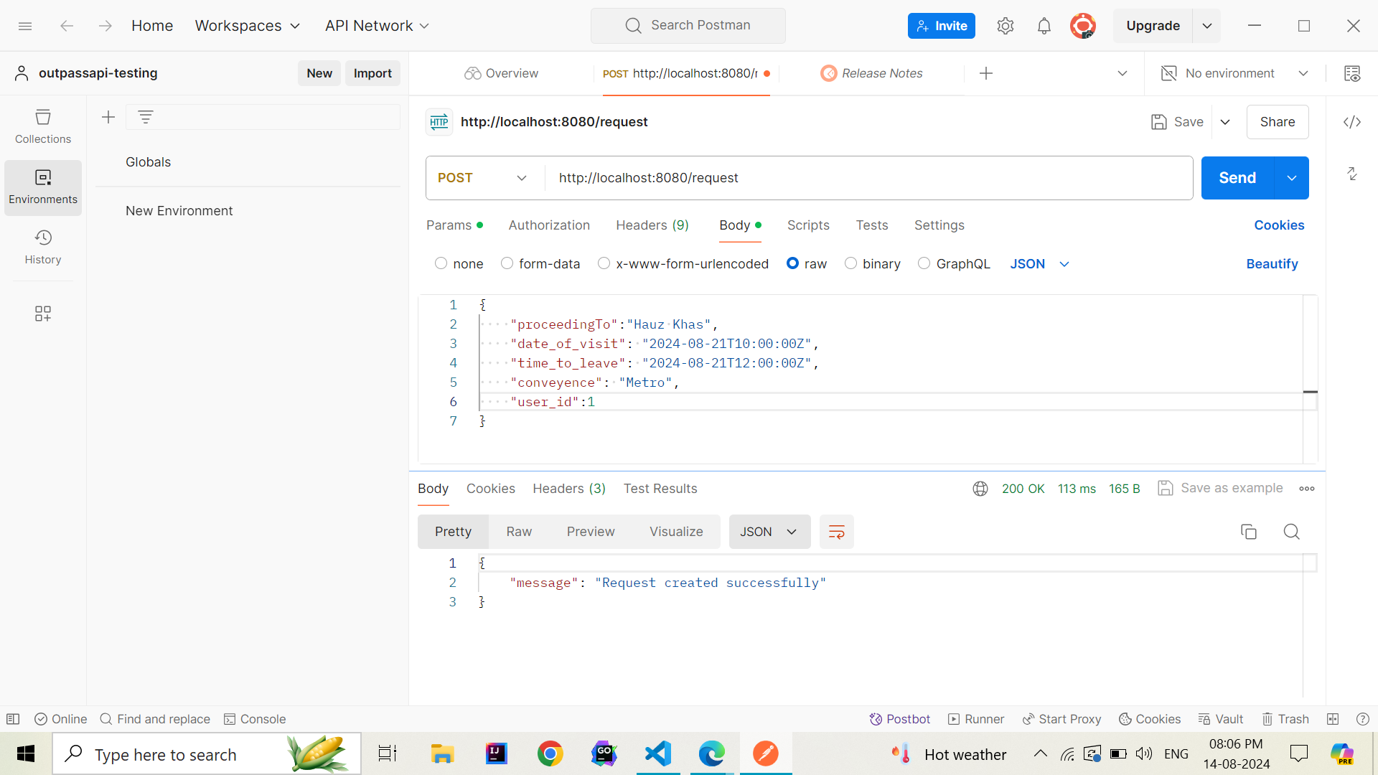Click the blue Send button
Viewport: 1378px width, 775px height.
(1237, 178)
